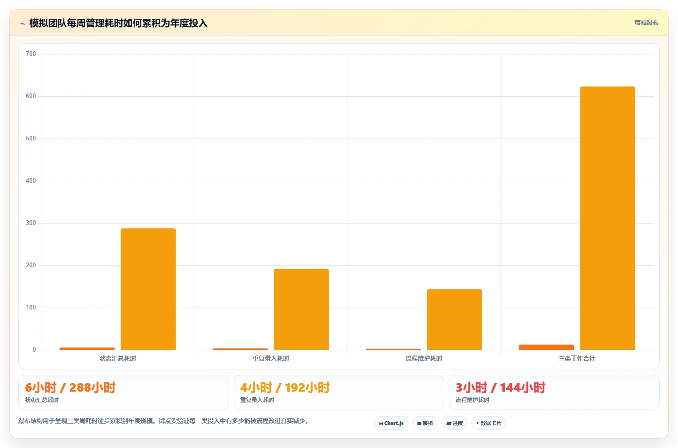Click the x-axis label 三类工作合计

(577, 358)
